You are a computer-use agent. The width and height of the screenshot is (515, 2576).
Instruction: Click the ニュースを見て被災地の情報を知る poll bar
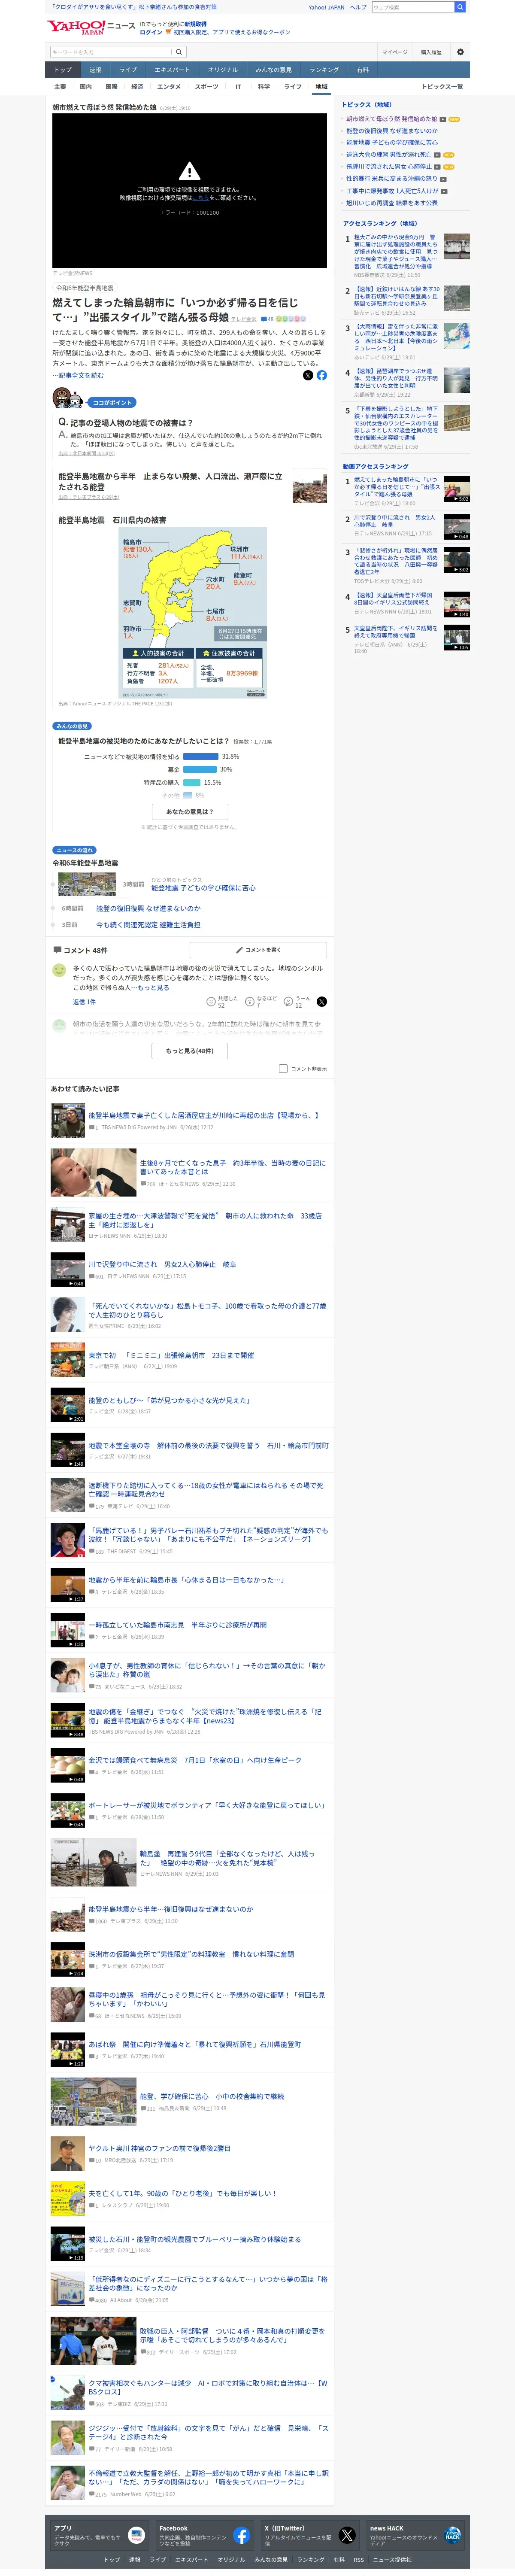200,756
